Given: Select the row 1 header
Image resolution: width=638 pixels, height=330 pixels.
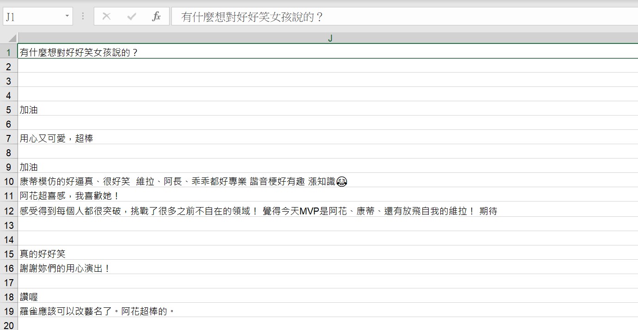Looking at the screenshot, I should point(9,52).
